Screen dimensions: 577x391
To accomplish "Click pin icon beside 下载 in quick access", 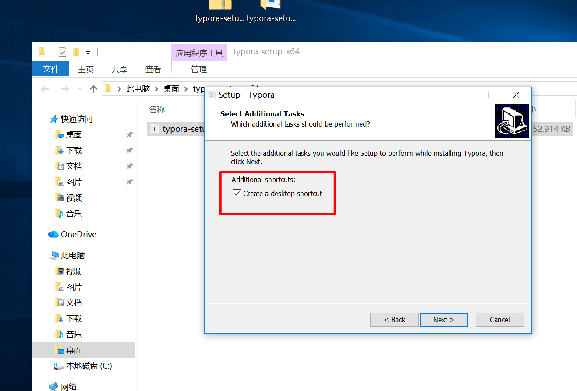I will tap(129, 151).
